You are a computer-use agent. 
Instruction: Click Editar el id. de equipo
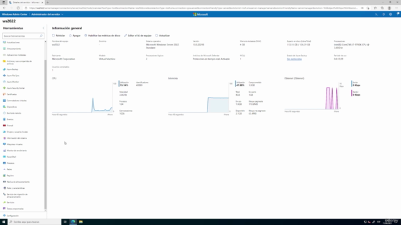tap(138, 36)
